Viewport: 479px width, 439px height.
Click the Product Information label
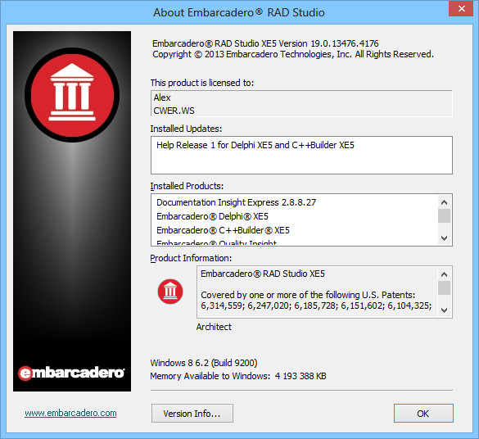[x=191, y=258]
